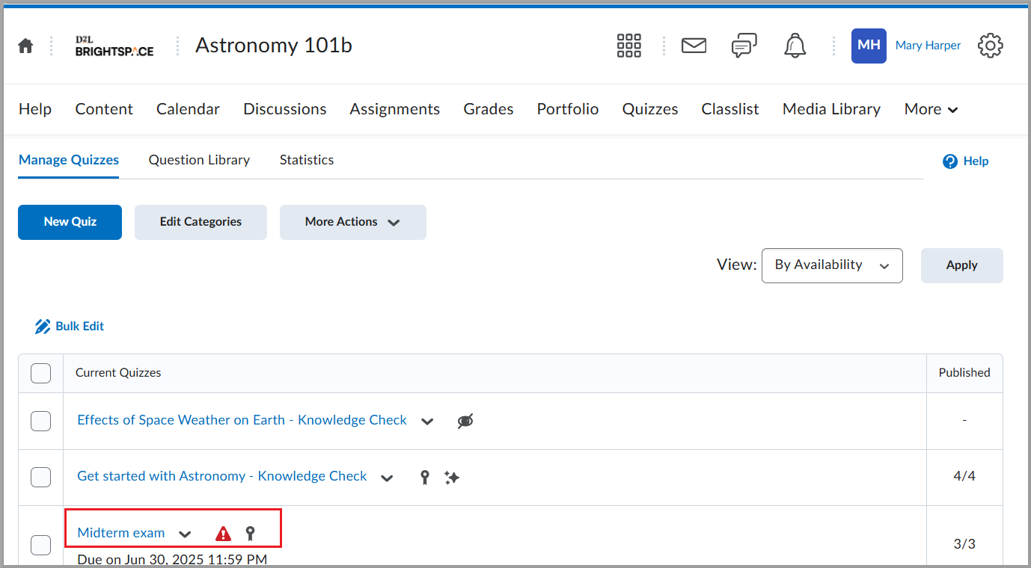Screen dimensions: 1031x568
Task: Click the red warning icon beside Midterm exam
Action: point(223,534)
